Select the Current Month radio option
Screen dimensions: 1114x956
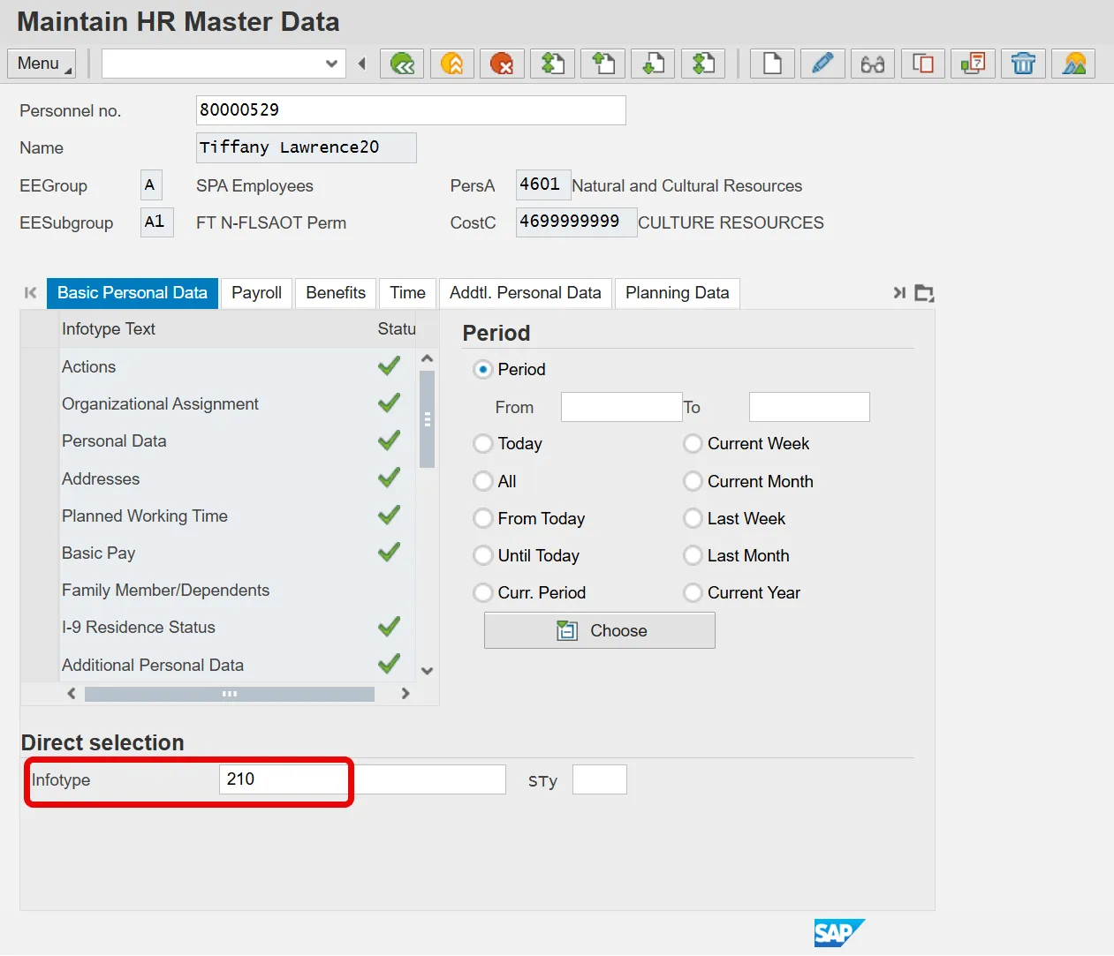tap(693, 482)
